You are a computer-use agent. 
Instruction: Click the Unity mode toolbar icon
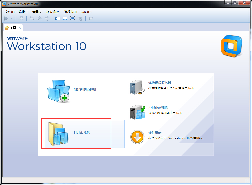click(x=80, y=19)
